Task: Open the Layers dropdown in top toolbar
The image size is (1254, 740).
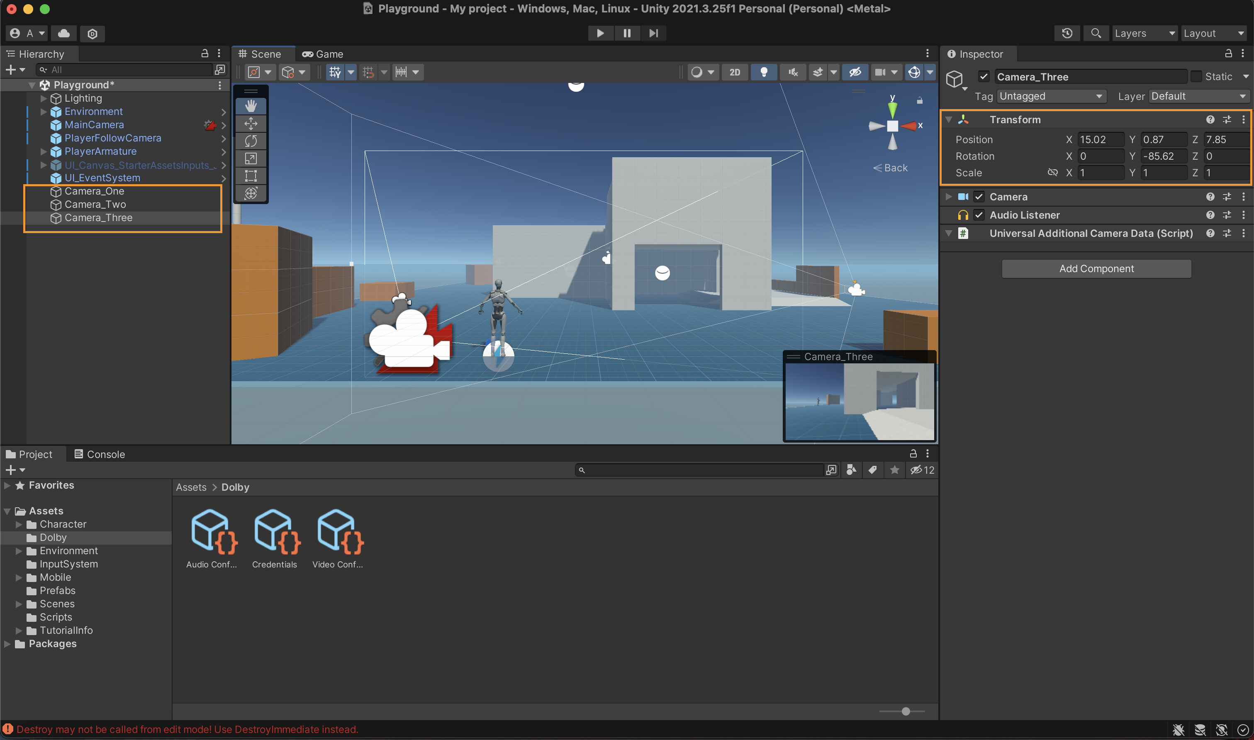Action: click(x=1144, y=34)
